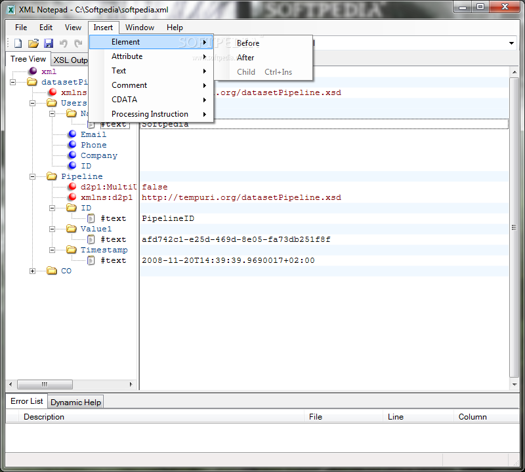Viewport: 525px width, 472px height.
Task: Select Attribute in Insert menu
Action: 151,56
